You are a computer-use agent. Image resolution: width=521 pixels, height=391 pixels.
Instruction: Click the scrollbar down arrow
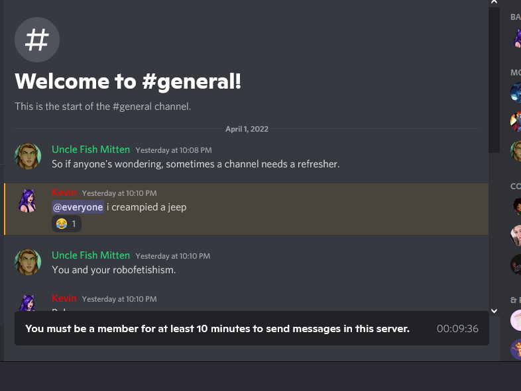coord(494,311)
